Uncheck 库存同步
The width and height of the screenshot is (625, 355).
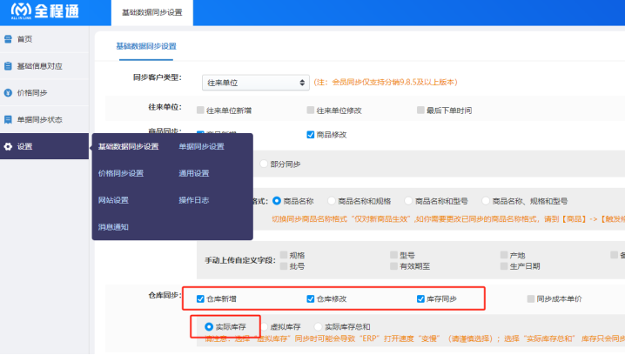(x=420, y=298)
